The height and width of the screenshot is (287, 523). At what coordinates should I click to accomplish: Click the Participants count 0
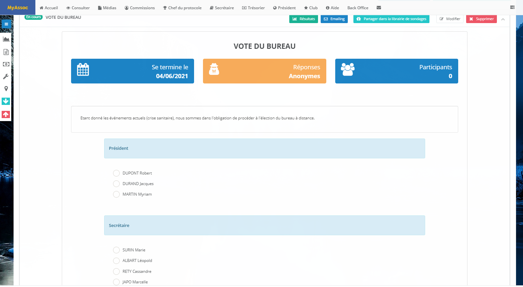pos(450,76)
